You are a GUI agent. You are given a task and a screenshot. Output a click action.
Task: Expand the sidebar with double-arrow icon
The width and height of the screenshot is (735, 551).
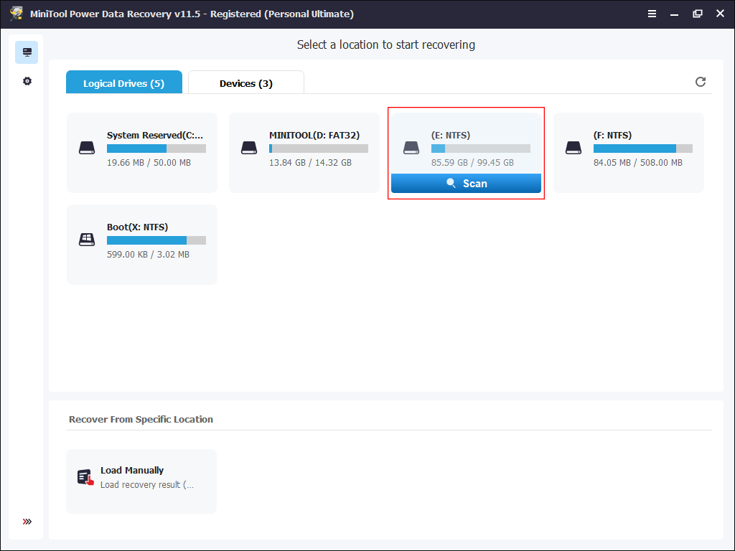pos(27,522)
